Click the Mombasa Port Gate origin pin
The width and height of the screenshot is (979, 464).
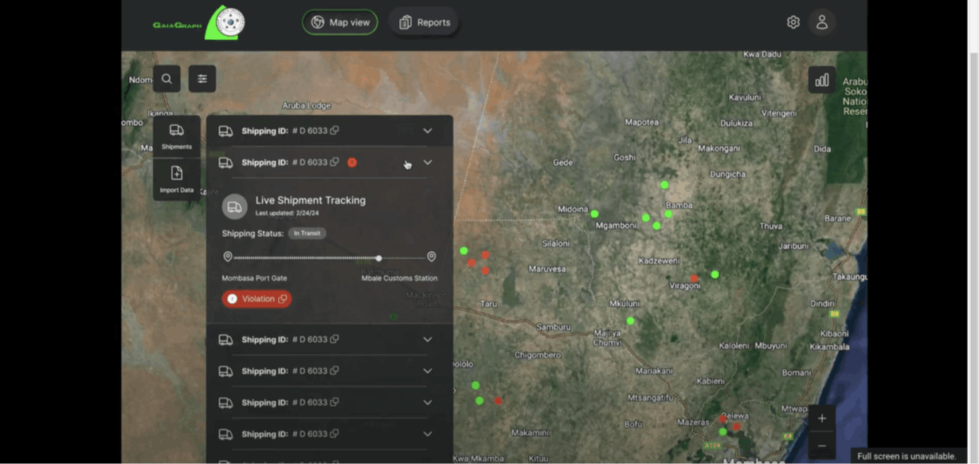[228, 257]
